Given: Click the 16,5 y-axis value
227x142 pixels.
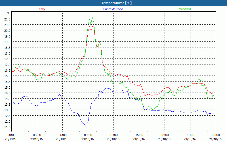Looking at the screenshot, I should (x=7, y=70).
